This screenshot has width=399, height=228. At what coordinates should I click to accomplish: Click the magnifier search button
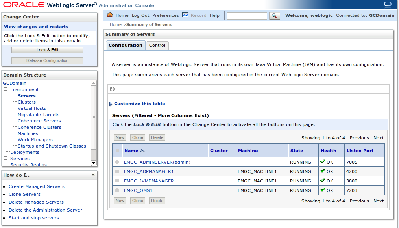tap(274, 16)
